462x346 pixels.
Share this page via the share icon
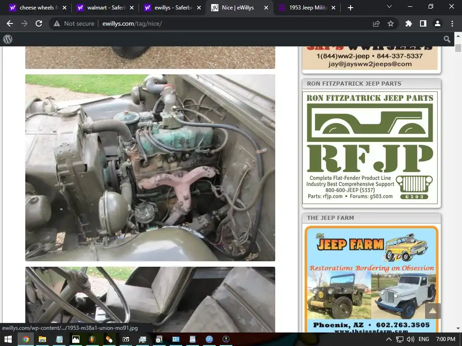(x=376, y=23)
